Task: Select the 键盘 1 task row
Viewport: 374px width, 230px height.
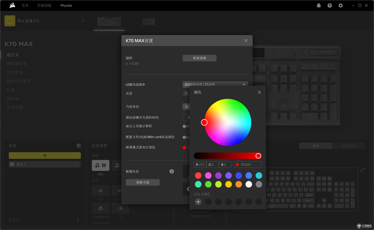Action: click(x=45, y=164)
